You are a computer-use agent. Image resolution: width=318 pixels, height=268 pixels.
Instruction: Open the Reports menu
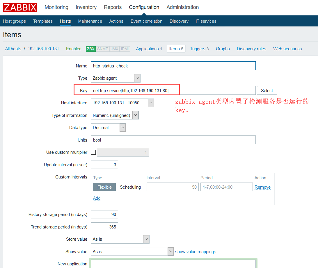tap(113, 7)
